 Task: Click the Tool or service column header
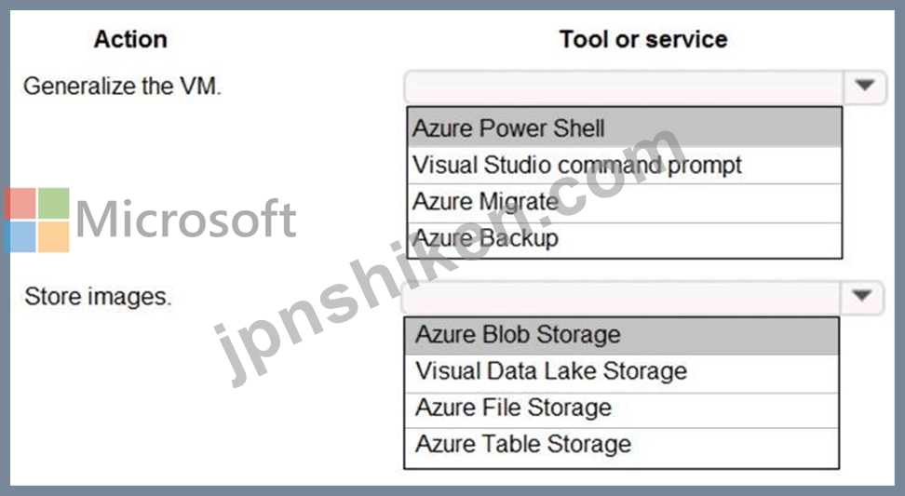tap(643, 39)
